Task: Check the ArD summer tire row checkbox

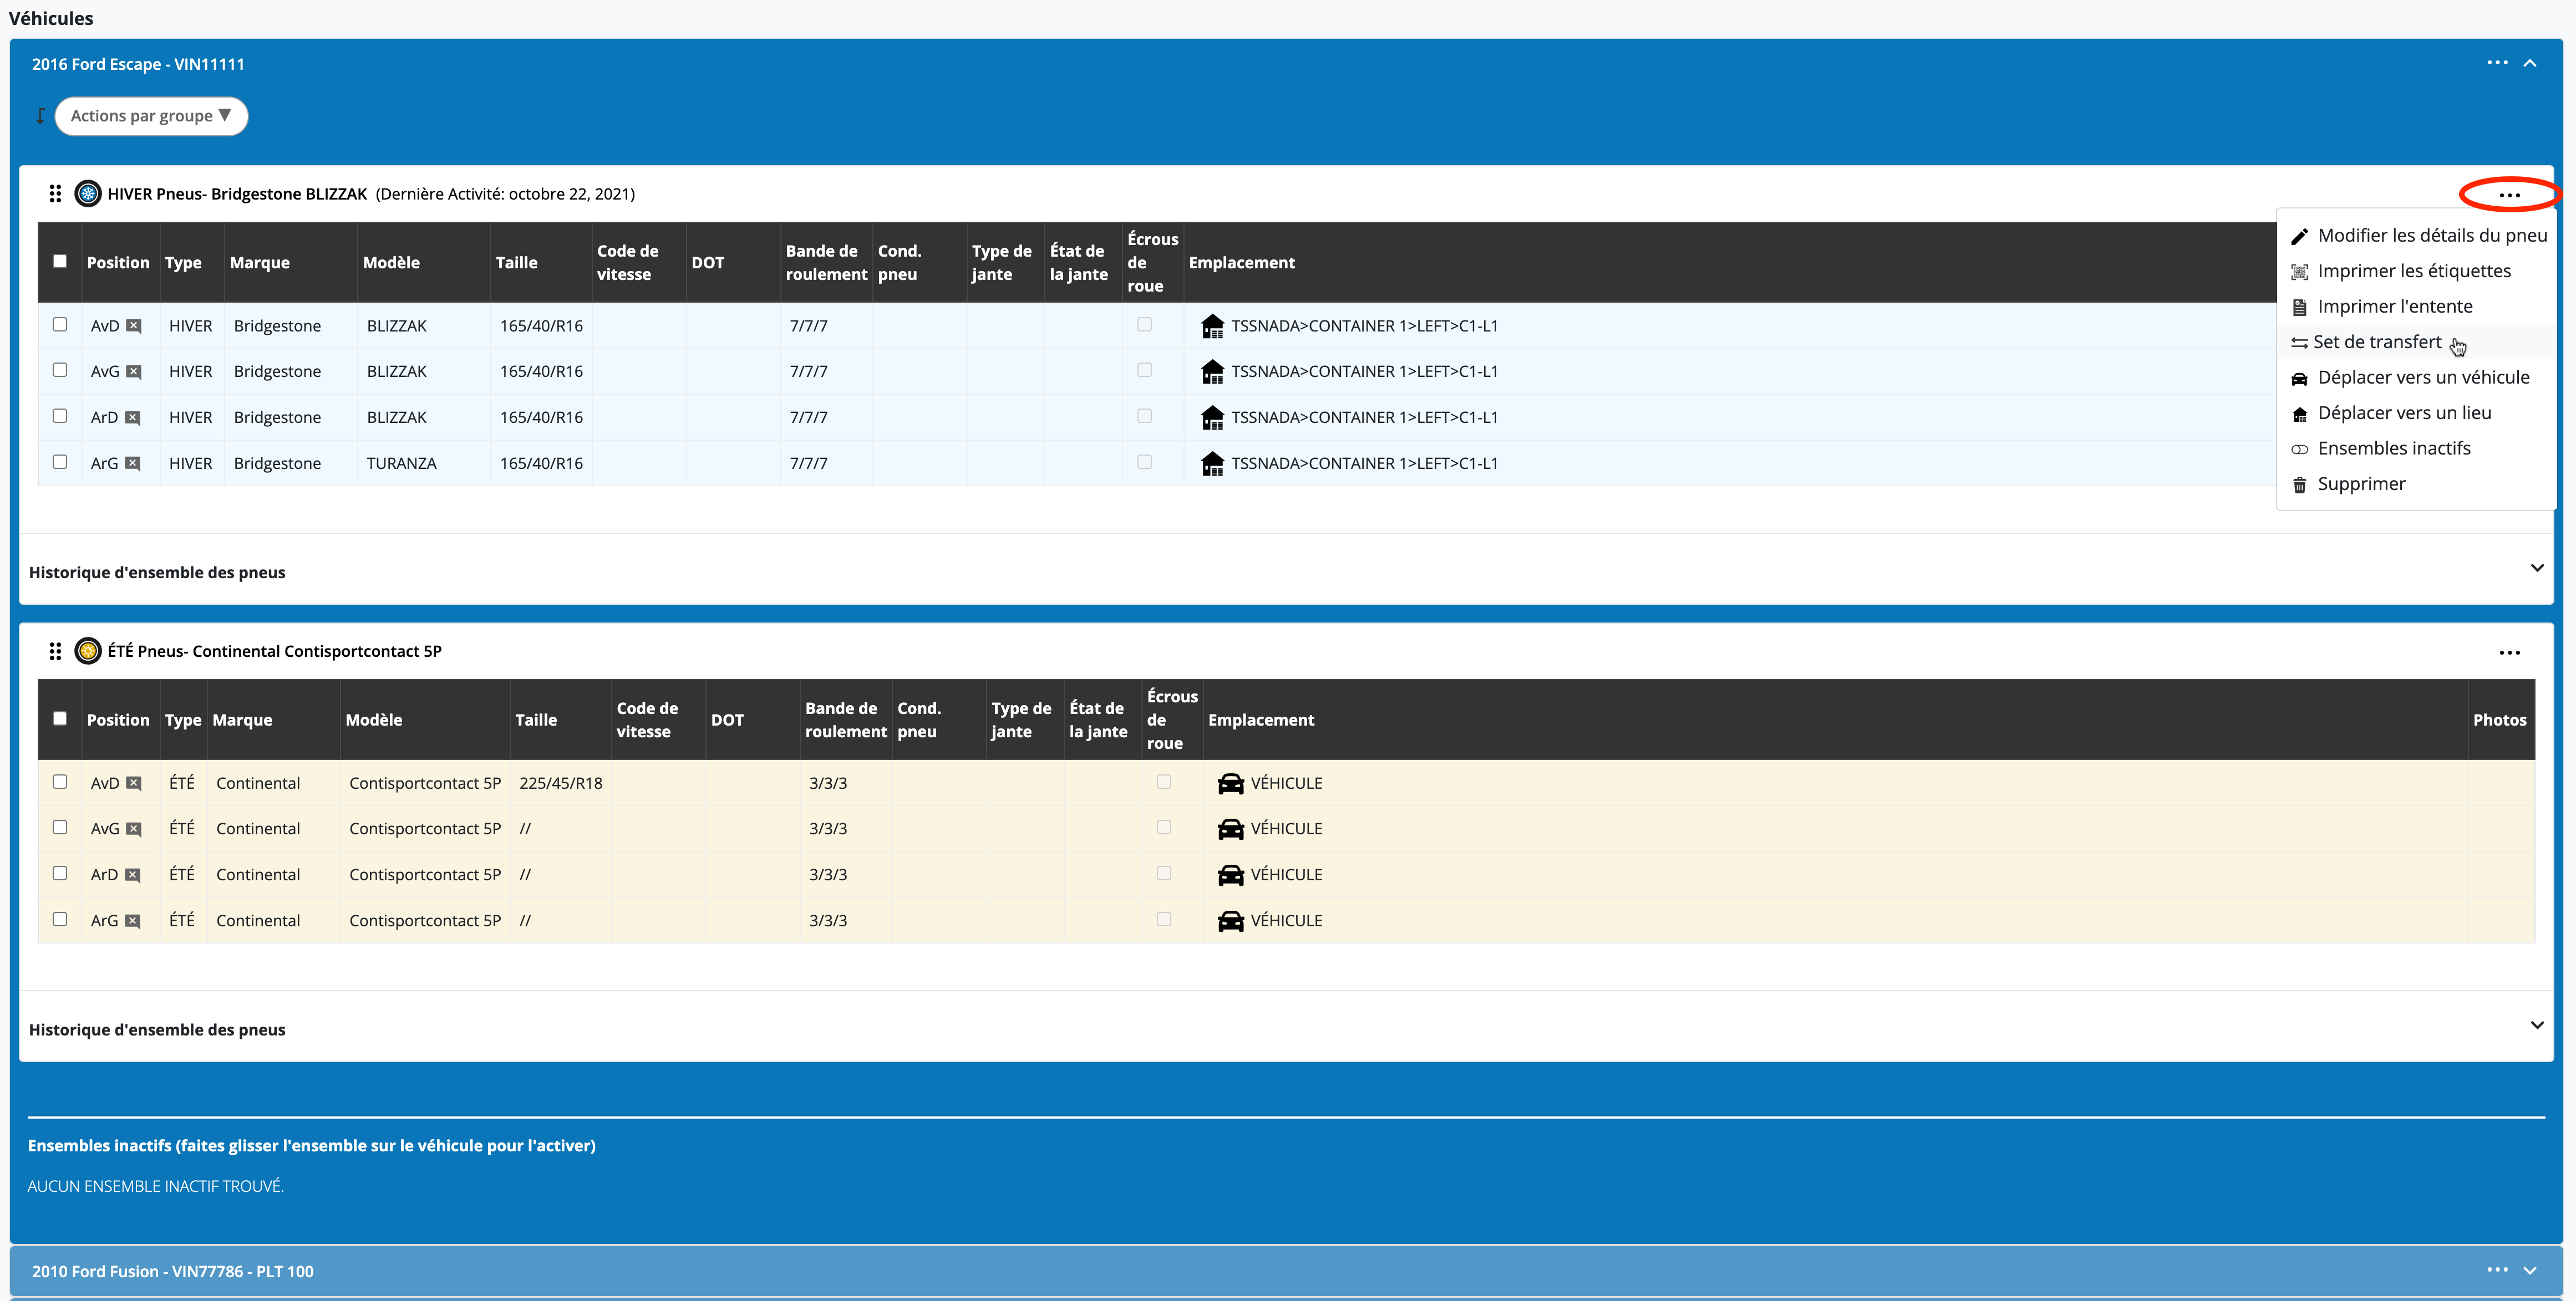Action: tap(60, 873)
